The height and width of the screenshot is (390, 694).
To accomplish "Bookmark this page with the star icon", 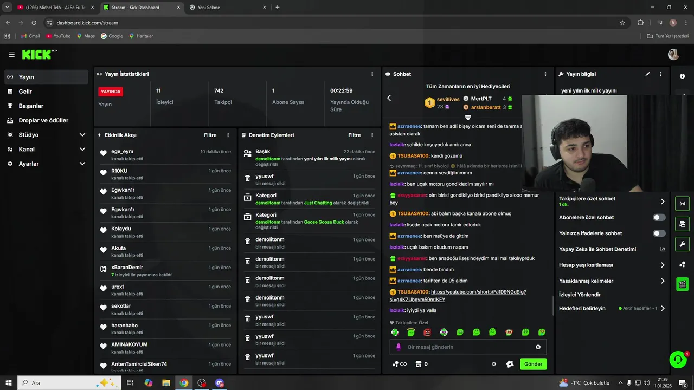I will coord(622,23).
